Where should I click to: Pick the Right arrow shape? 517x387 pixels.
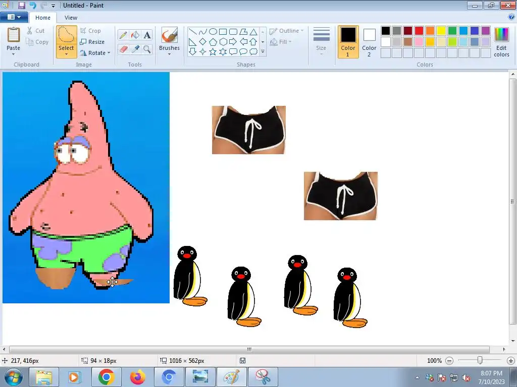(233, 42)
